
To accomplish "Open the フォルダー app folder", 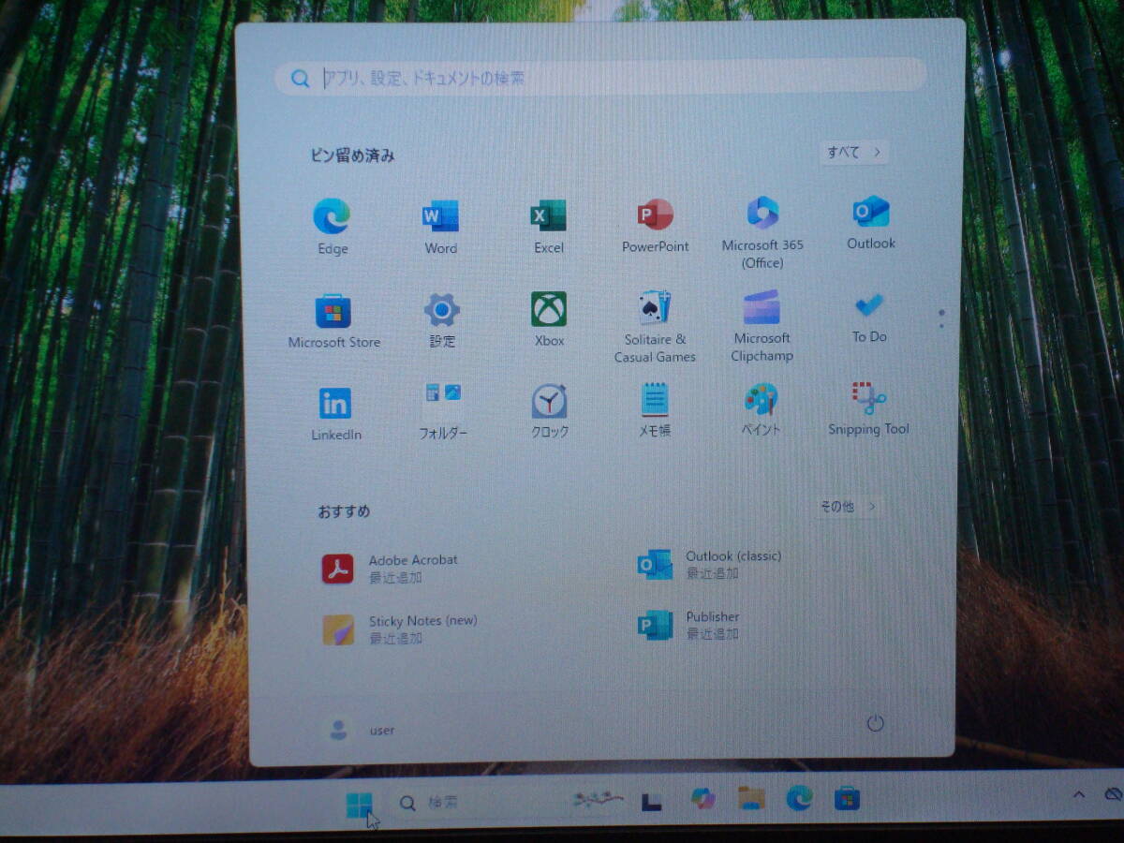I will click(442, 410).
